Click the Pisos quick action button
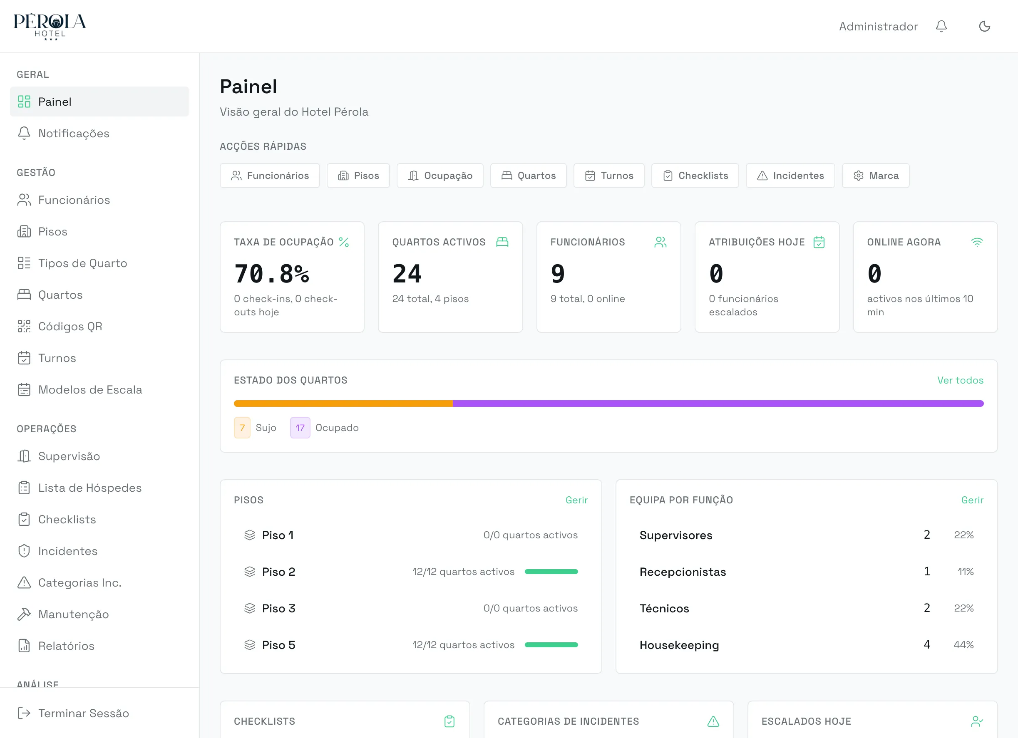 pos(358,176)
